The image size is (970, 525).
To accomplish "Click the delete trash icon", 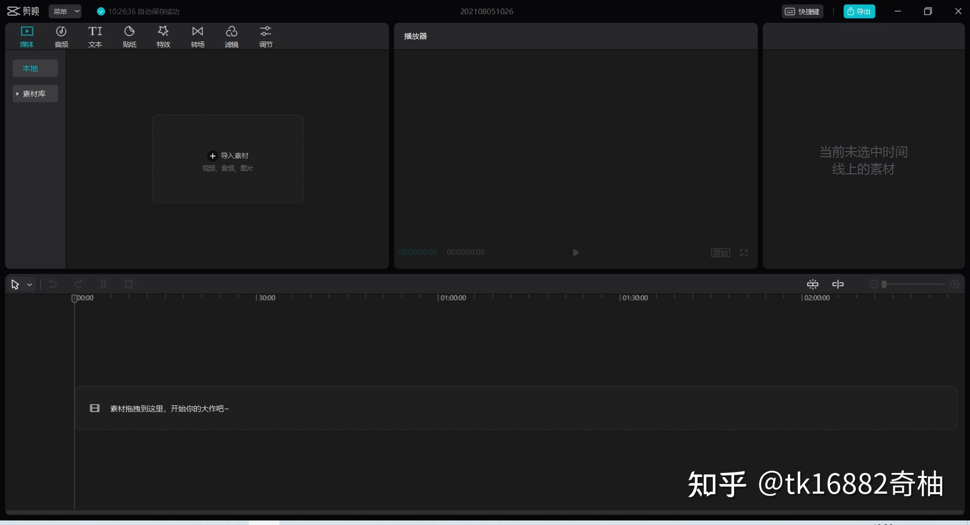I will pos(129,284).
